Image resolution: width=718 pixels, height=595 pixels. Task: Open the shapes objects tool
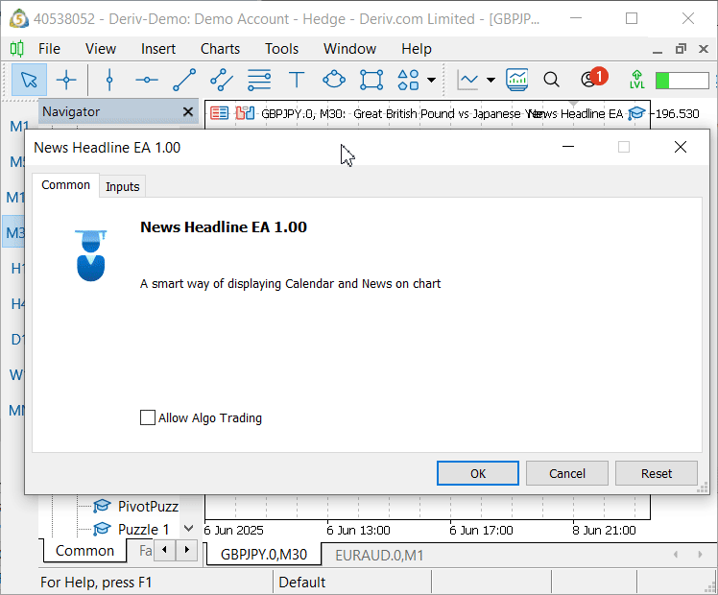[408, 80]
